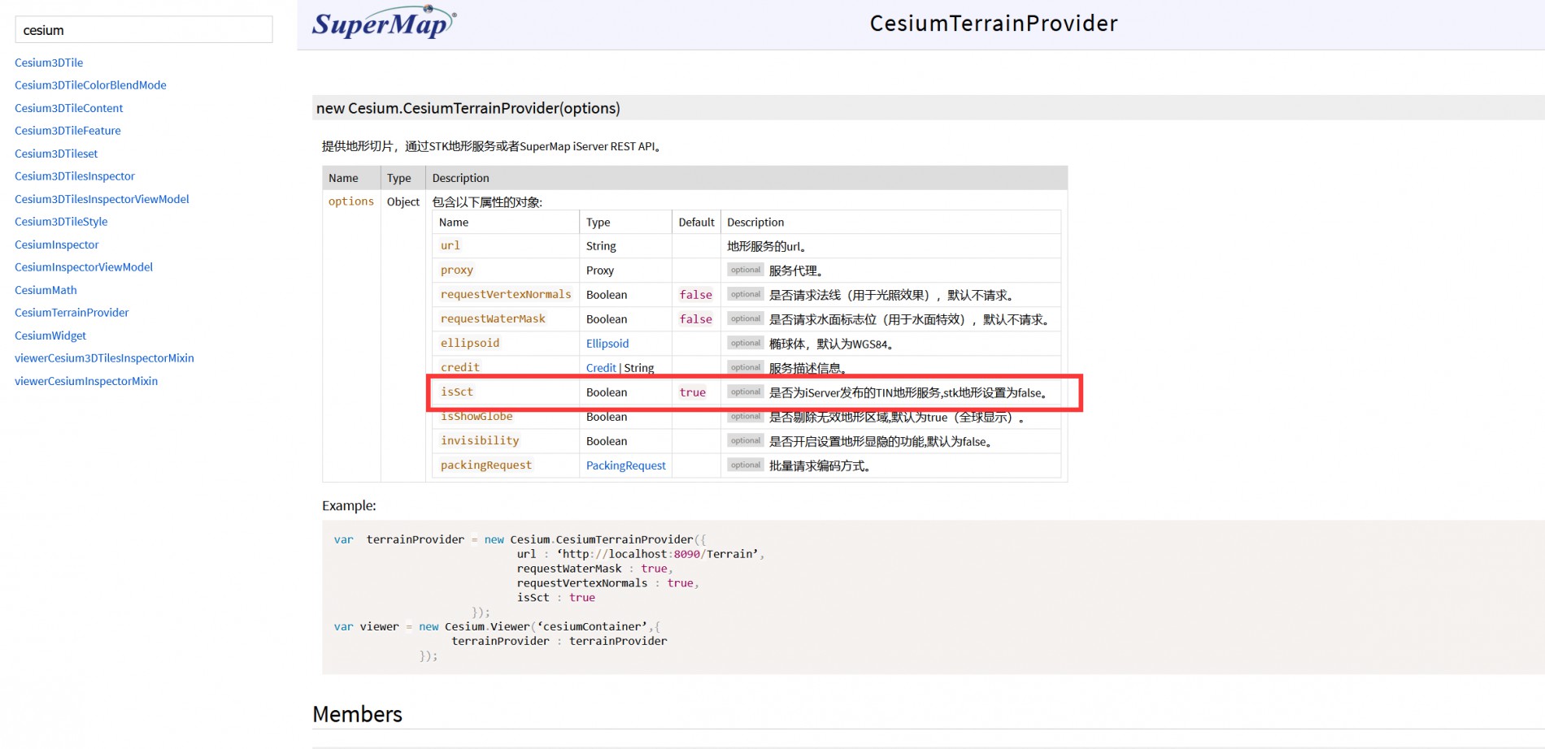Click the 'requestVertexNormals' parameter name
1545x749 pixels.
click(506, 294)
